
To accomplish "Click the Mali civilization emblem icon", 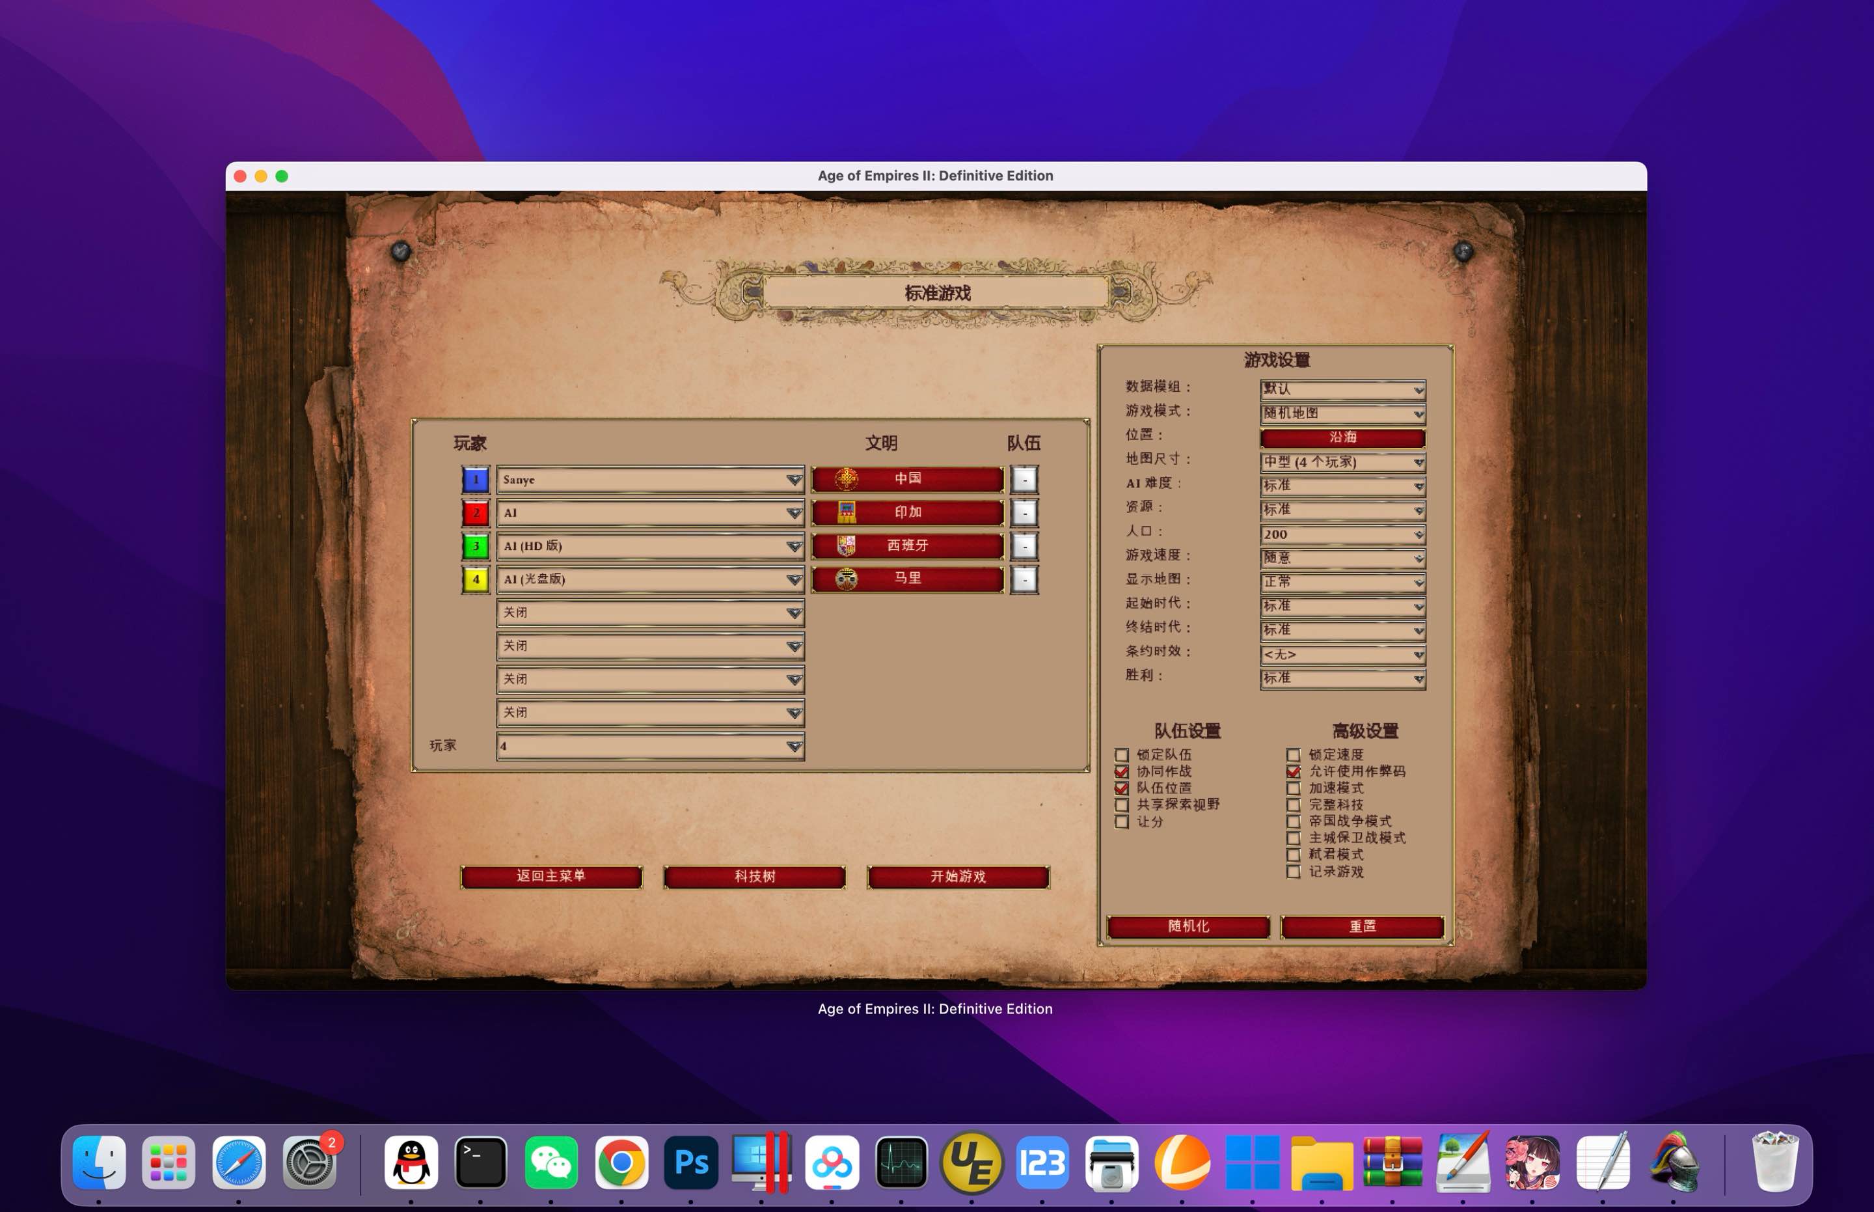I will click(846, 579).
